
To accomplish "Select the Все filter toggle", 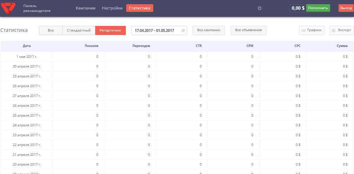I will (x=51, y=30).
